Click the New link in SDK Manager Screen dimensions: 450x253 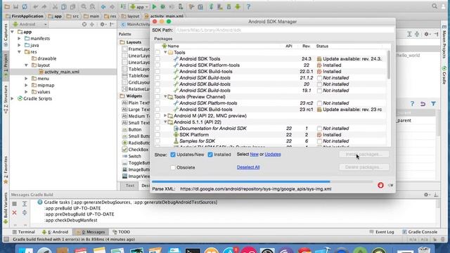254,155
